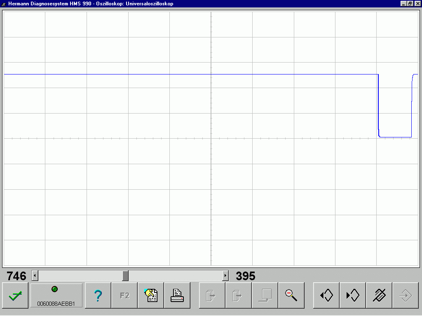This screenshot has width=422, height=316.
Task: Click the value 746 beside scrollbar
Action: [16, 276]
